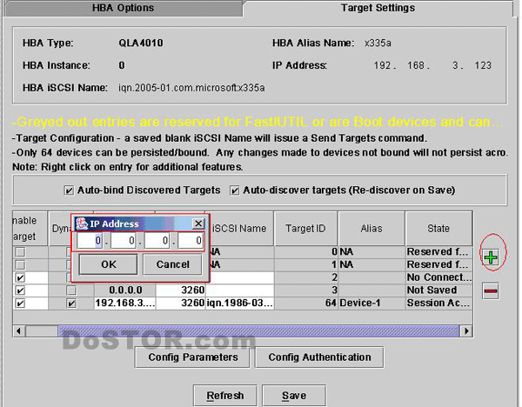The image size is (522, 407).
Task: Switch to the HBA Options tab
Action: (123, 9)
